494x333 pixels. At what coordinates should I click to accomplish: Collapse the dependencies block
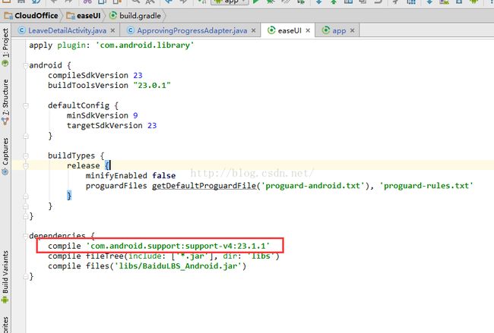coord(26,236)
